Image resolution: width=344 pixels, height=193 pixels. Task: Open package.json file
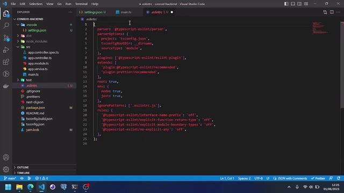45,107
